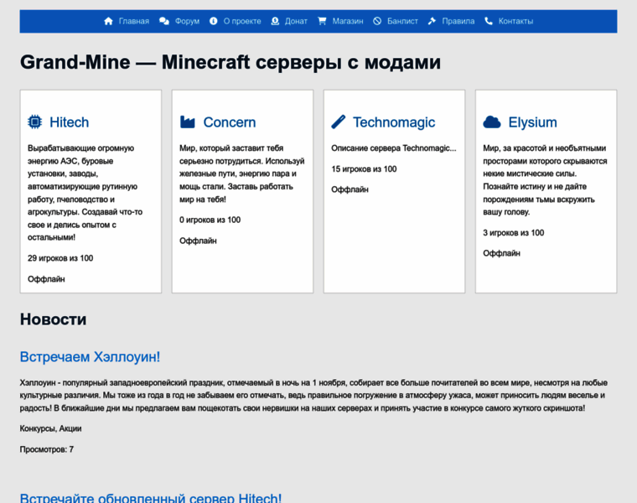Click the Elysium server description paragraph

(x=545, y=180)
